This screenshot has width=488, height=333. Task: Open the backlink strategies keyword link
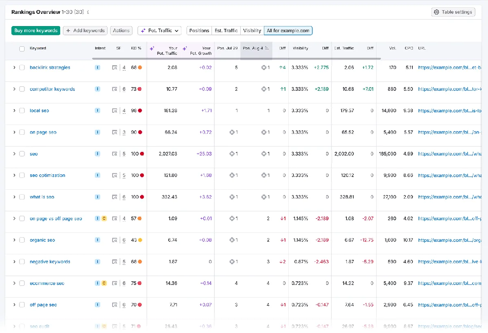(x=50, y=68)
